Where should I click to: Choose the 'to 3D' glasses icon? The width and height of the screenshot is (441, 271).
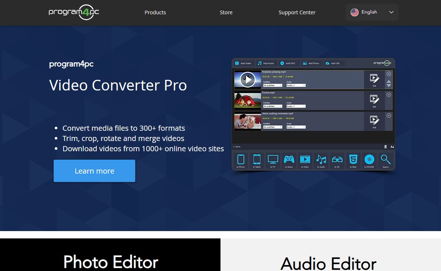coord(337,160)
